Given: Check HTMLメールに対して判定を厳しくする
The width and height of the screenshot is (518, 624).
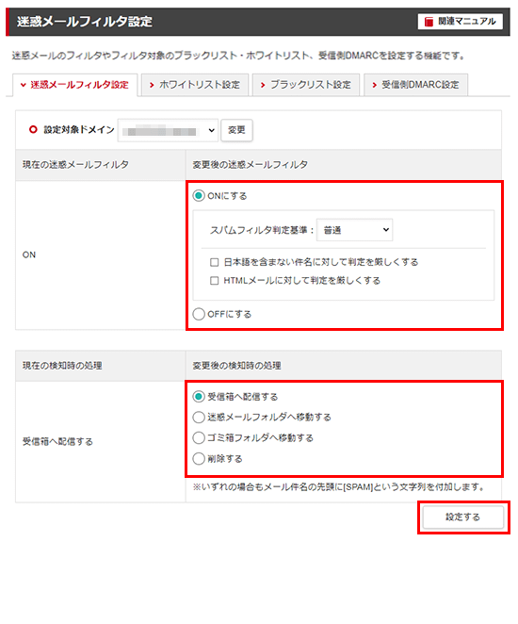Looking at the screenshot, I should click(x=215, y=281).
